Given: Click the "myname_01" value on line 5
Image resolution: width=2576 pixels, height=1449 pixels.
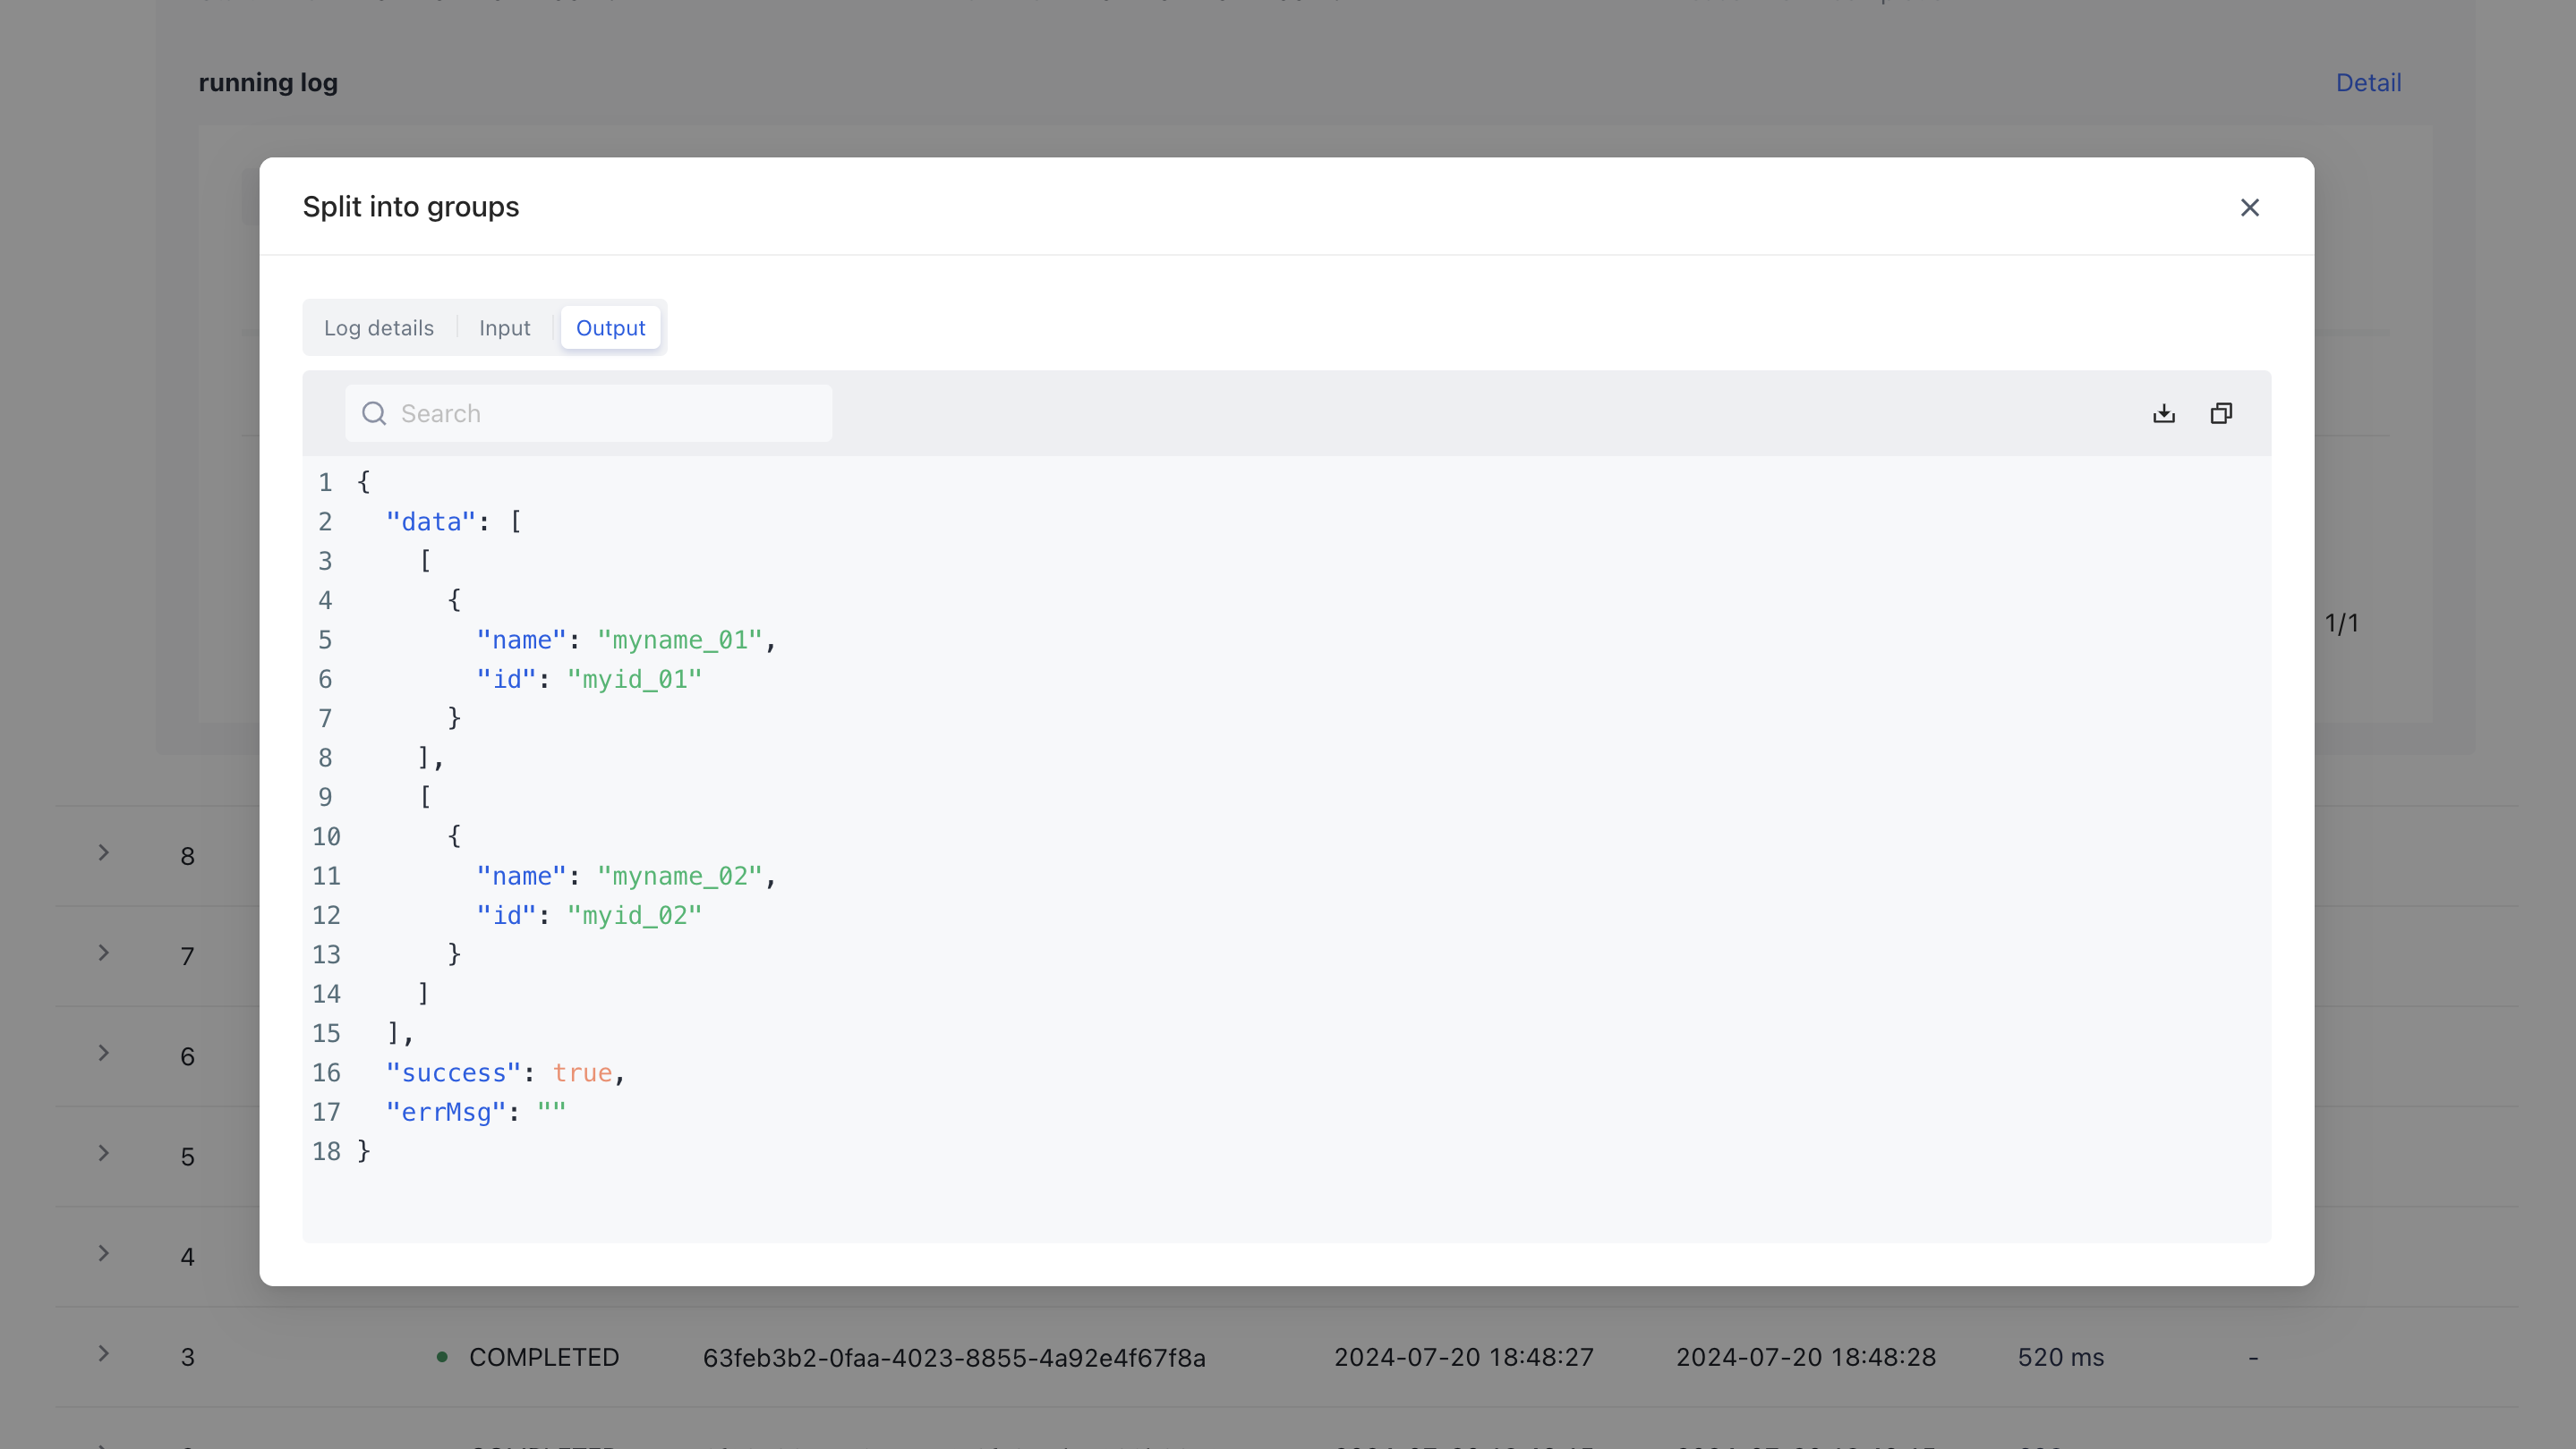Looking at the screenshot, I should tap(679, 640).
